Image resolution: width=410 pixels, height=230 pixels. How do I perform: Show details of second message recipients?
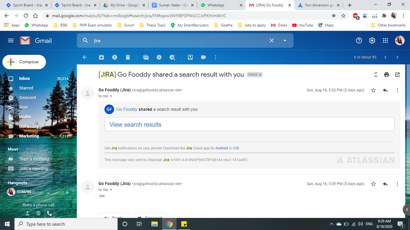(x=111, y=190)
